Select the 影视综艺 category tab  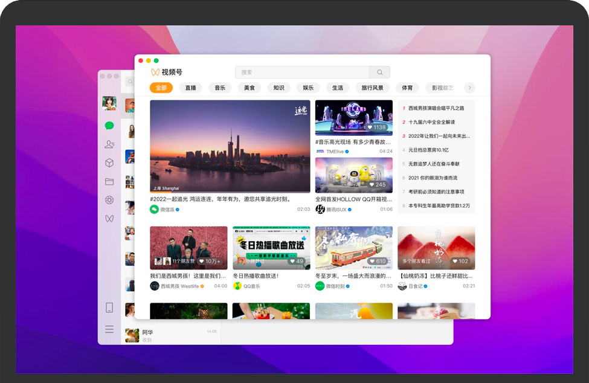click(x=442, y=88)
